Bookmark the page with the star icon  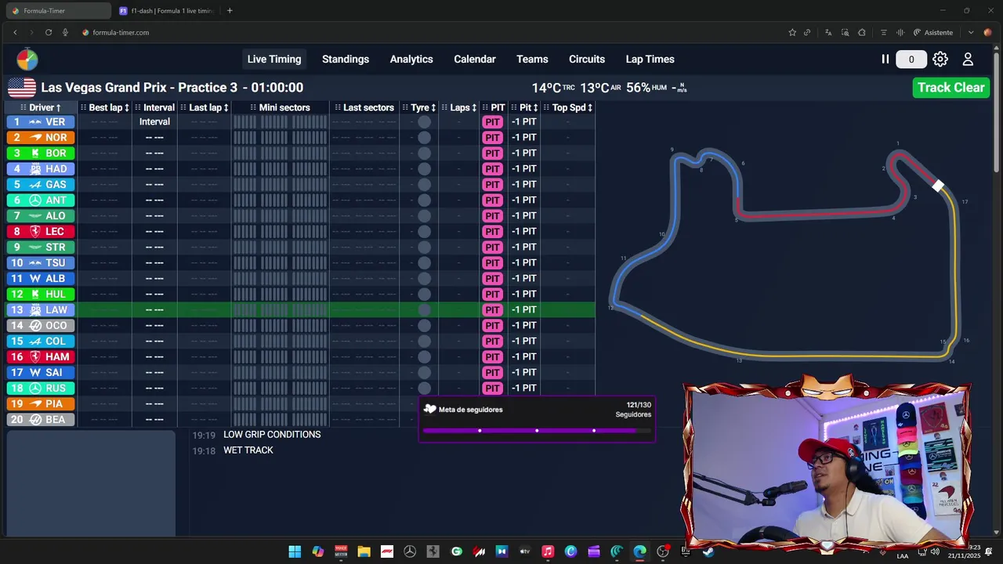pos(792,32)
